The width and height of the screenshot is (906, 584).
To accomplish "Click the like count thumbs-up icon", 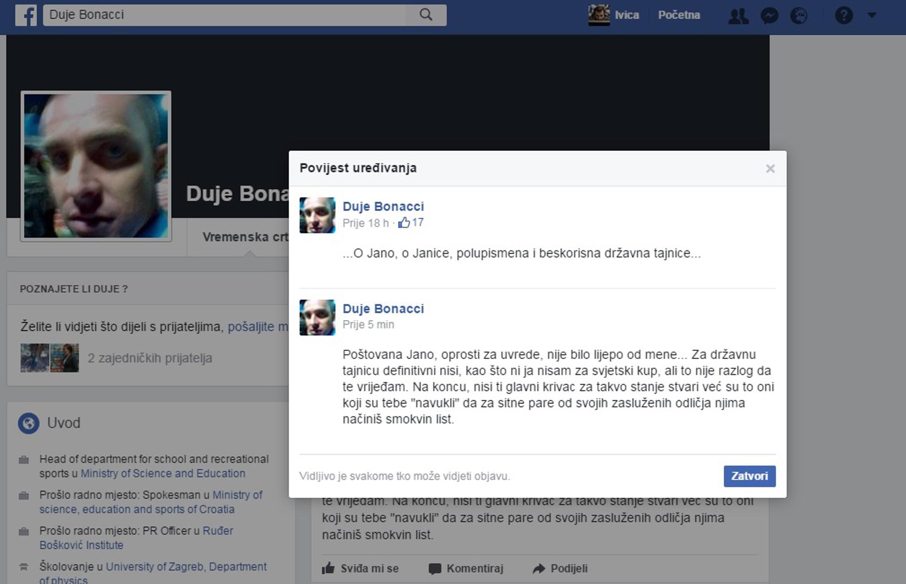I will [x=404, y=223].
